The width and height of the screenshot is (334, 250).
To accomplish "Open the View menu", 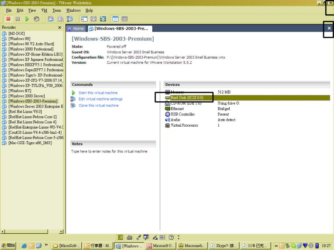I will [x=32, y=10].
